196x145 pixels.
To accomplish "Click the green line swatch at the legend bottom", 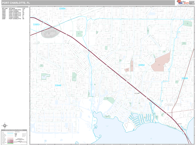I will [x=10, y=143].
